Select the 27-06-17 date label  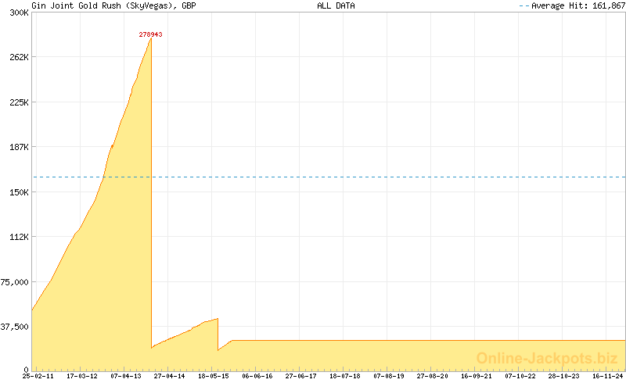coord(300,376)
